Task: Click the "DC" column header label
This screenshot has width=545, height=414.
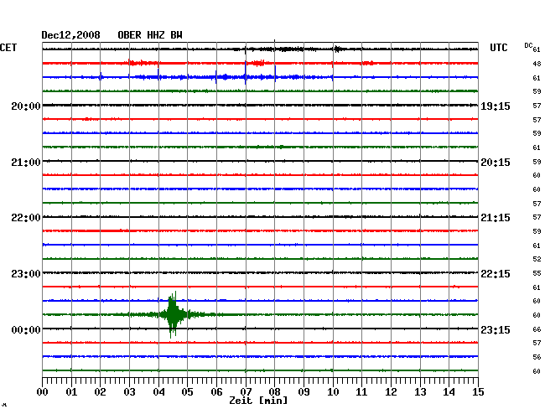Action: [528, 45]
